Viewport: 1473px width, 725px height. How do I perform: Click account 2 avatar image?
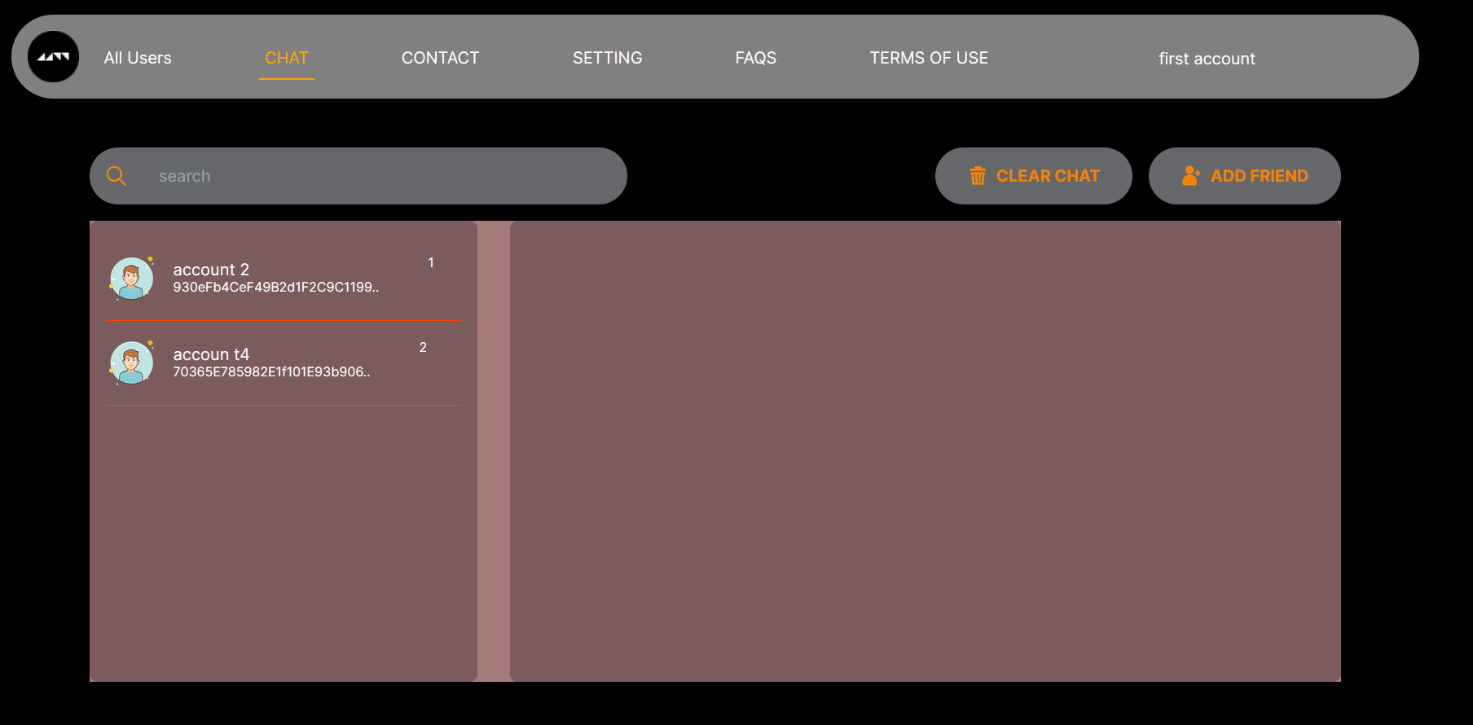tap(131, 279)
